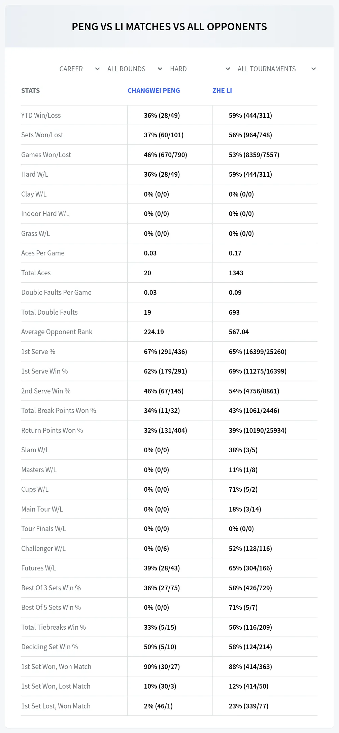Select the 1st Set Lost, Won Match label
339x733 pixels.
click(x=56, y=706)
